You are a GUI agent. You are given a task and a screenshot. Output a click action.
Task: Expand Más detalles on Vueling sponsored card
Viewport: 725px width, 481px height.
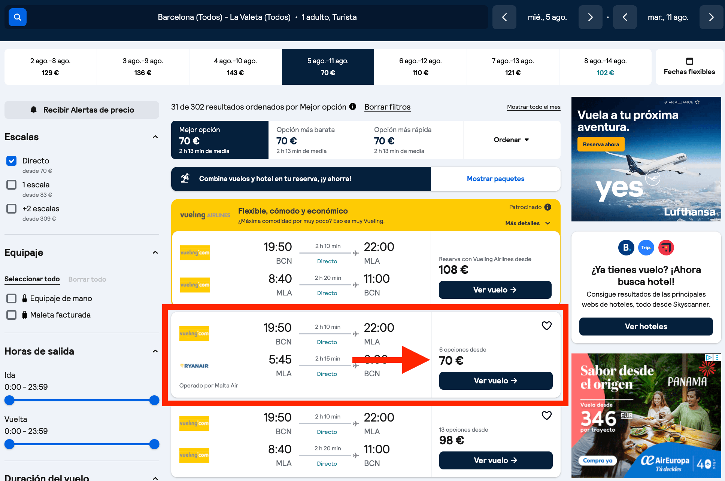click(527, 223)
